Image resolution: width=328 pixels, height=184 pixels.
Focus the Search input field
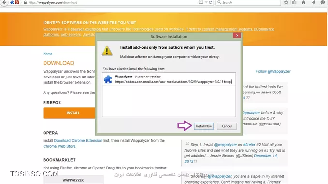click(248, 2)
